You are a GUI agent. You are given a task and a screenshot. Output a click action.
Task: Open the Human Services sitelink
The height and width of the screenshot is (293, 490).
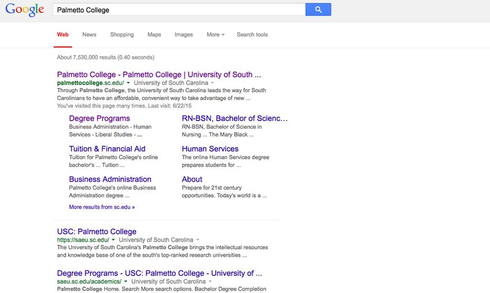[x=210, y=149]
